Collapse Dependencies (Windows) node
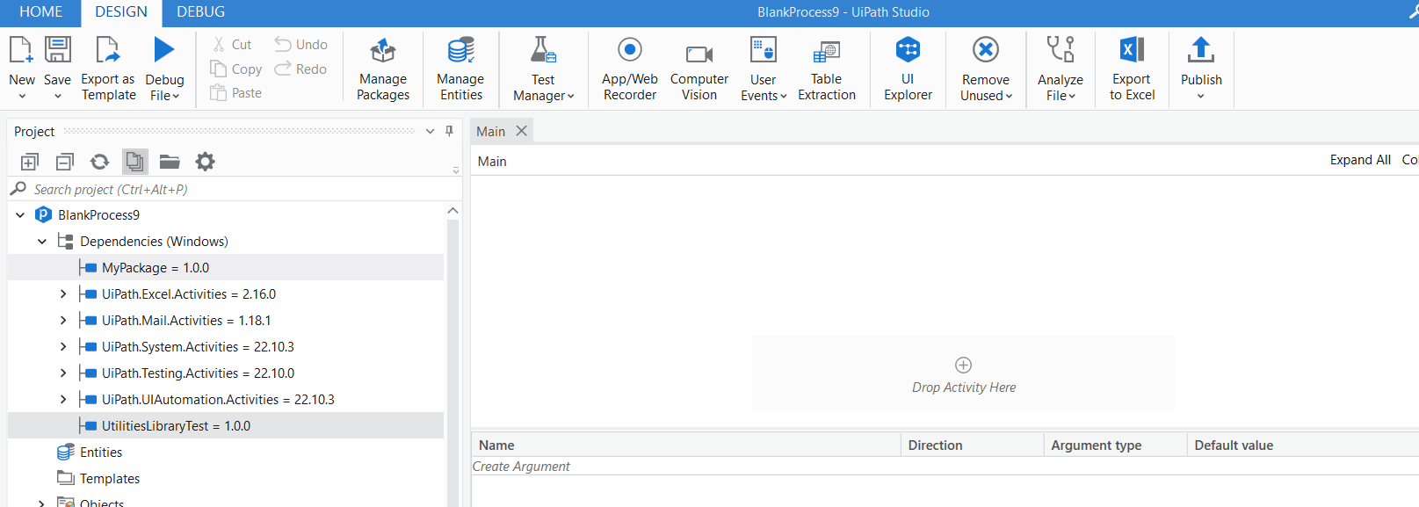The image size is (1419, 507). point(42,241)
